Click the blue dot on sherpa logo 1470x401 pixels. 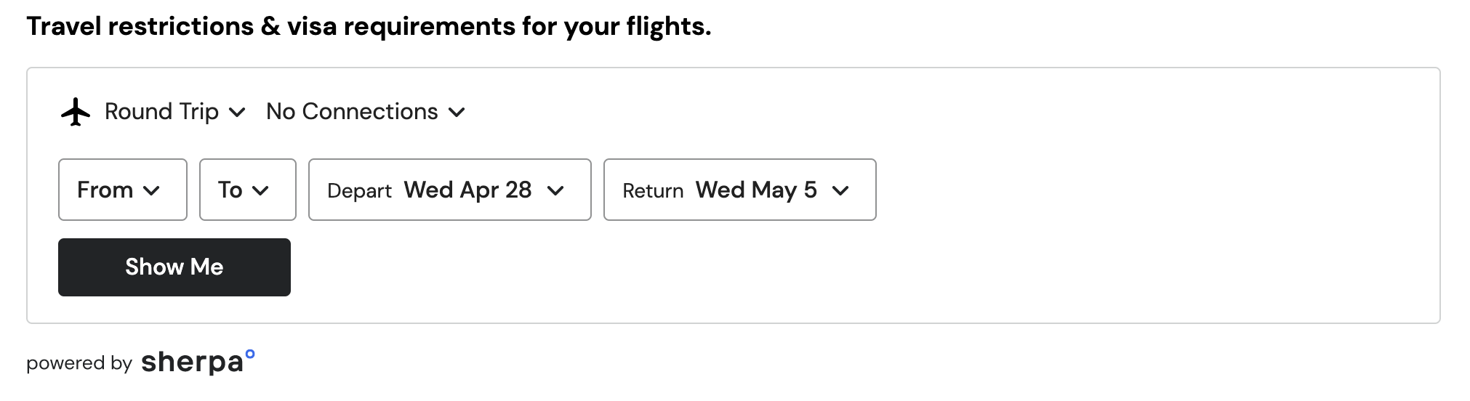250,354
